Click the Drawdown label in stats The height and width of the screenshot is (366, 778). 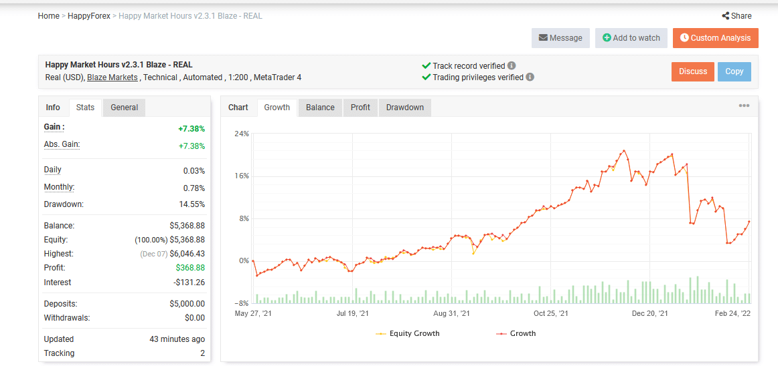coord(64,204)
